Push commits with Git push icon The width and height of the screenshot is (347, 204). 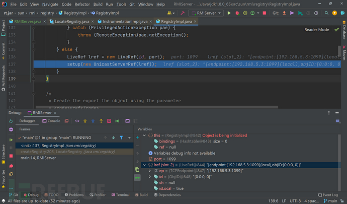[x=300, y=13]
